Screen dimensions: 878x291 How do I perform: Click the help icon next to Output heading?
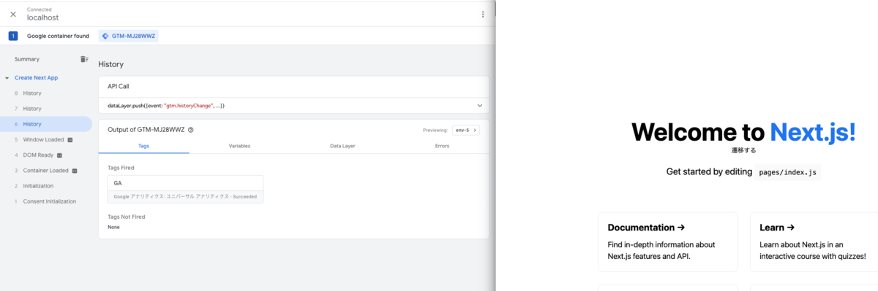click(x=191, y=130)
